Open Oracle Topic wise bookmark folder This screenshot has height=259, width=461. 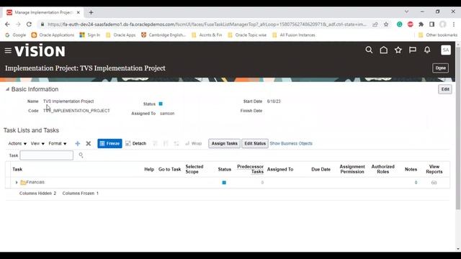pyautogui.click(x=247, y=35)
